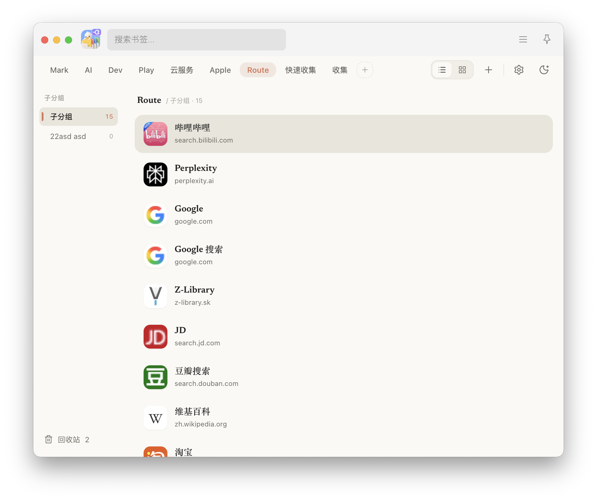Screen dimensions: 597x501
Task: Open the hamburger menu icon
Action: click(x=523, y=39)
